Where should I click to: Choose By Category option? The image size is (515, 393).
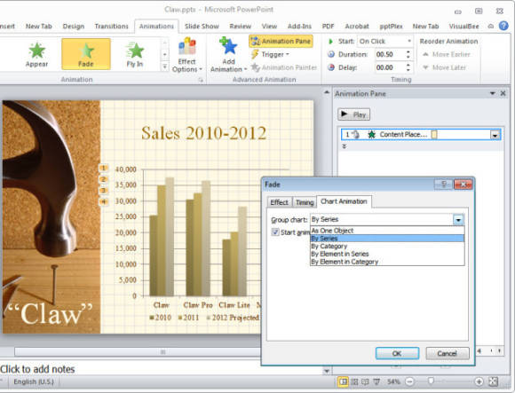click(x=387, y=247)
